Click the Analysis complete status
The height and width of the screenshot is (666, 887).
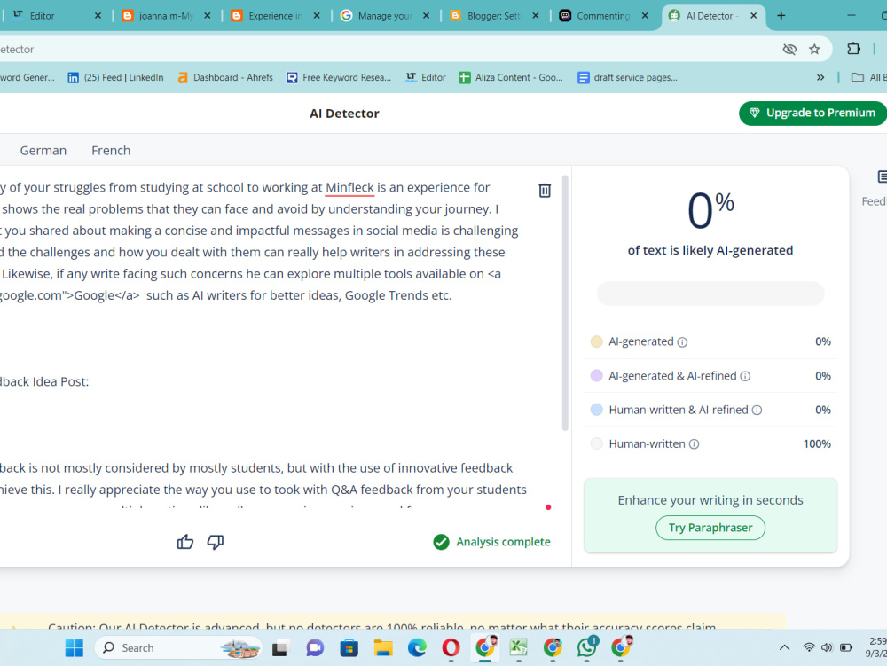click(x=491, y=542)
